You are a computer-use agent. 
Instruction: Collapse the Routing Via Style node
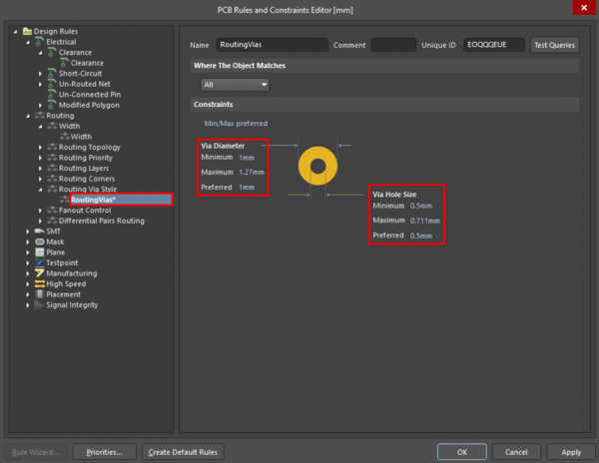pos(40,190)
